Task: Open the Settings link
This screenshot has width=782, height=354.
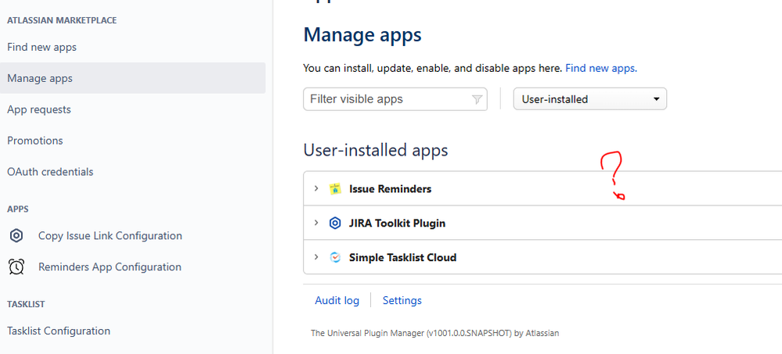Action: (402, 300)
